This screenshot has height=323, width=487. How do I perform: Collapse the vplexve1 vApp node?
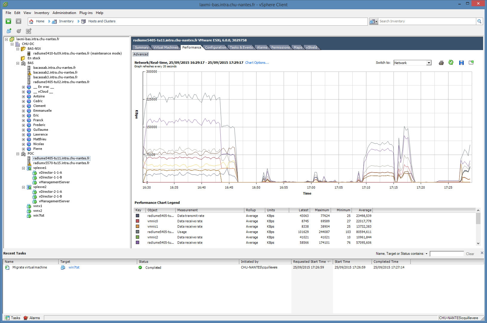pyautogui.click(x=23, y=168)
